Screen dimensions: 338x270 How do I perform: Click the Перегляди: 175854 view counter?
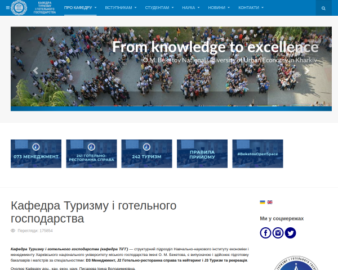click(x=32, y=231)
